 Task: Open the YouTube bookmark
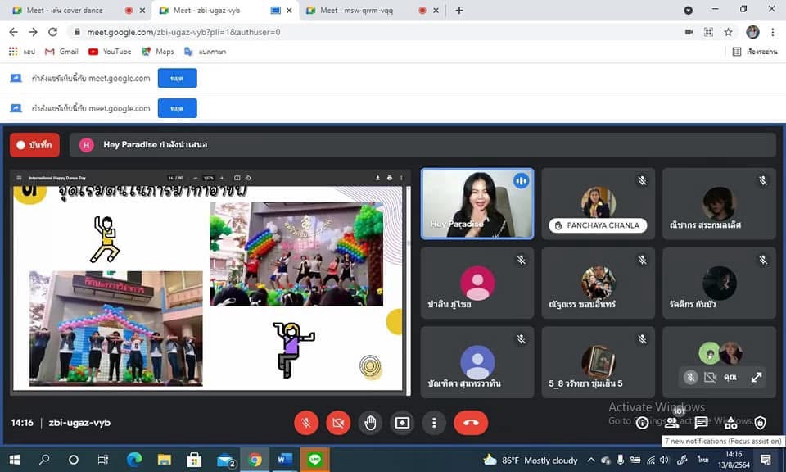pos(110,51)
